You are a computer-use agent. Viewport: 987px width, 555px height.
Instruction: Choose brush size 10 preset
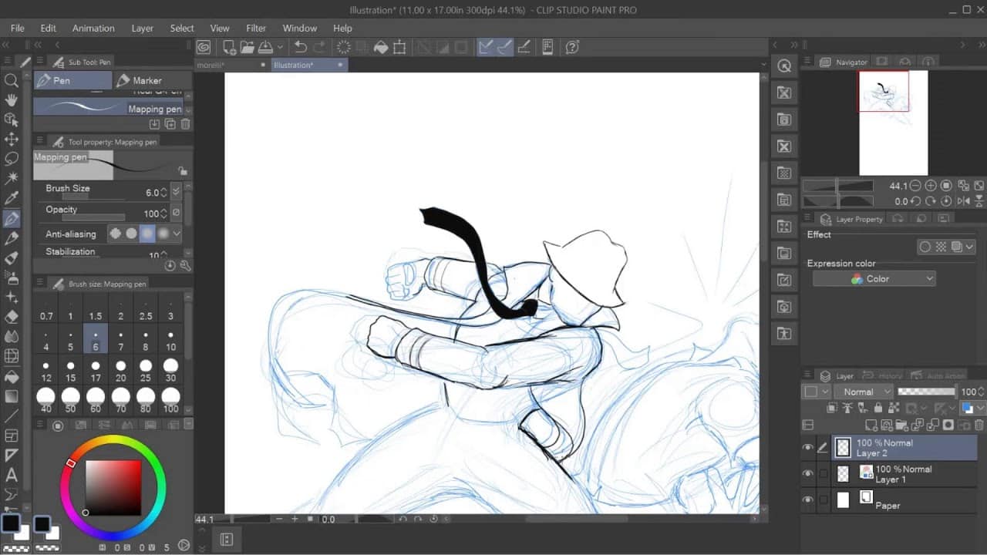pos(170,340)
